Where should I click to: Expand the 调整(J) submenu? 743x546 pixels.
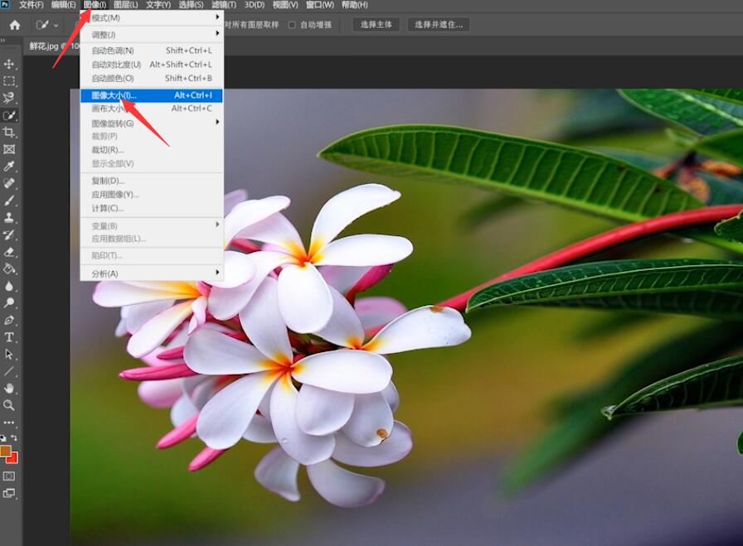tap(152, 35)
